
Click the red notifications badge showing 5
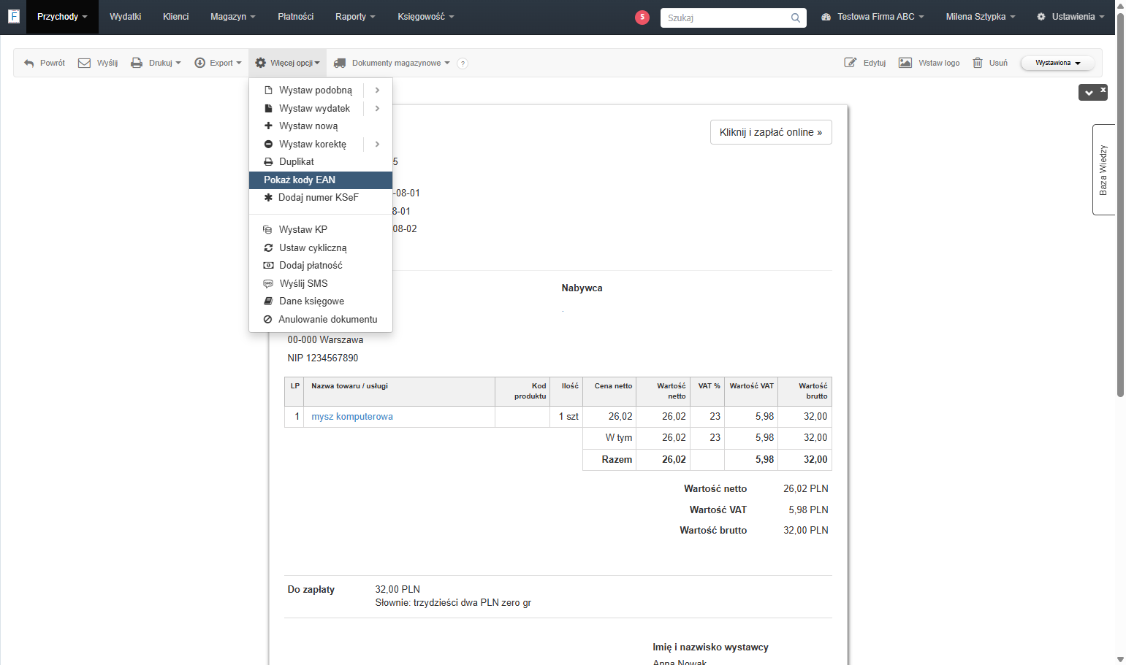642,18
